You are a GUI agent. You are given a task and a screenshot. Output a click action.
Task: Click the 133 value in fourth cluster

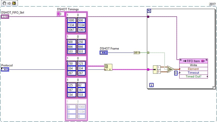coord(81,95)
